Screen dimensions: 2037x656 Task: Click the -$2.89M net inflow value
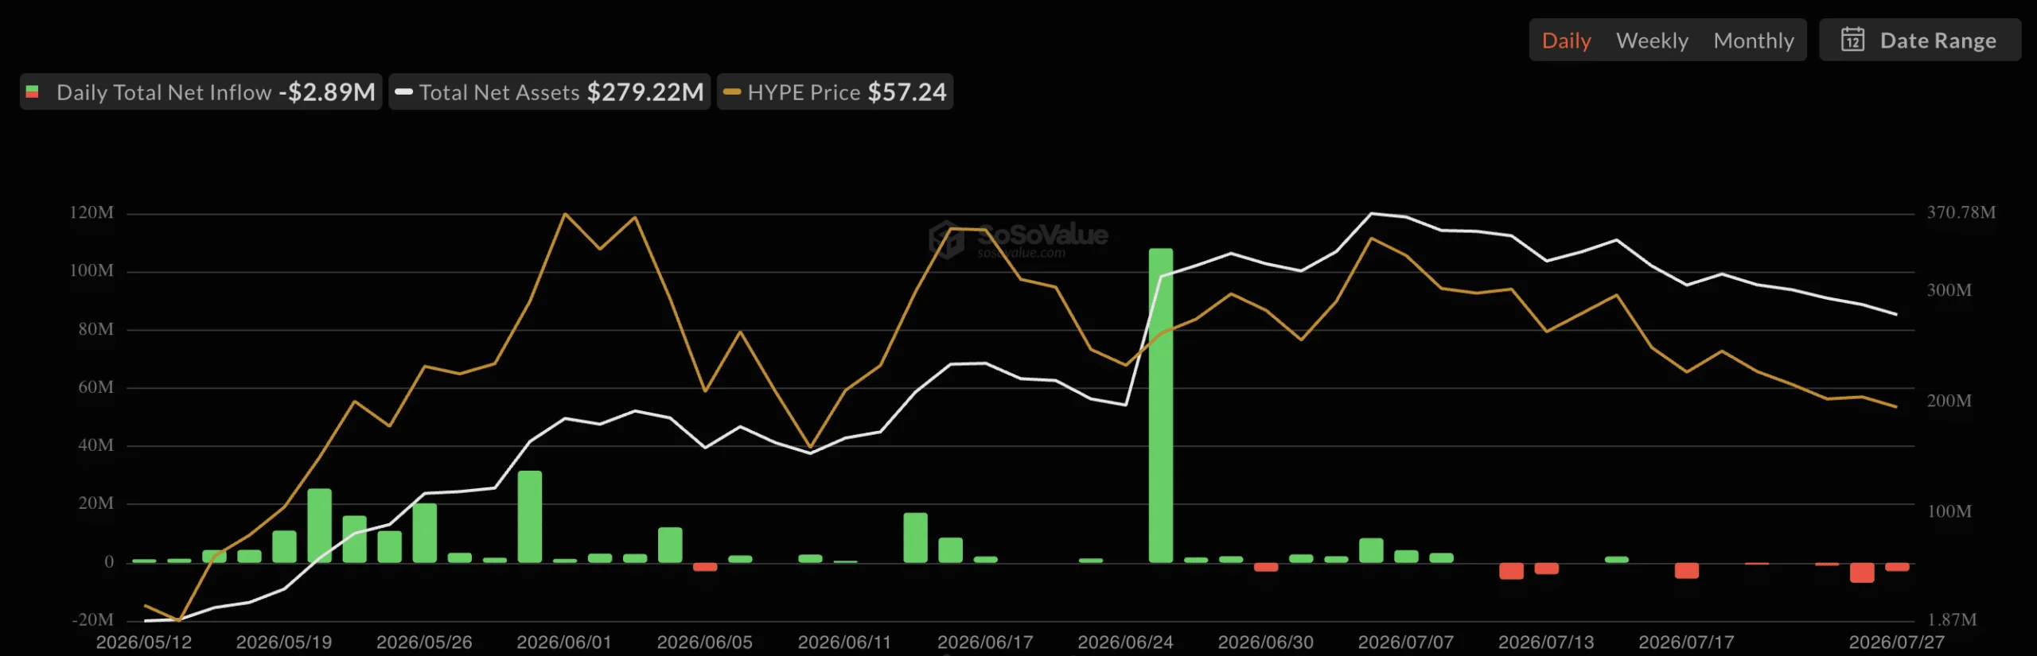327,92
